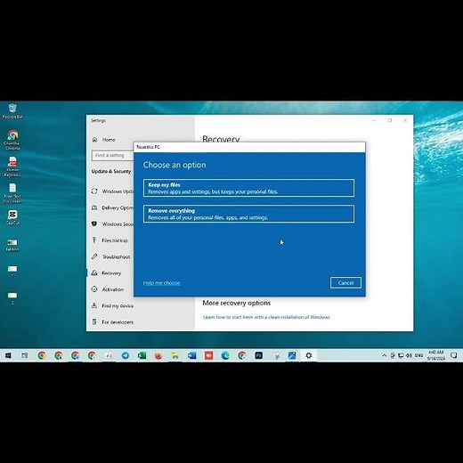Open the network icon in the tray
Image resolution: width=463 pixels, height=463 pixels.
[401, 355]
